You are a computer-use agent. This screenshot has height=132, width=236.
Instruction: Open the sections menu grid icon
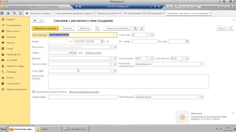[x=2, y=13]
